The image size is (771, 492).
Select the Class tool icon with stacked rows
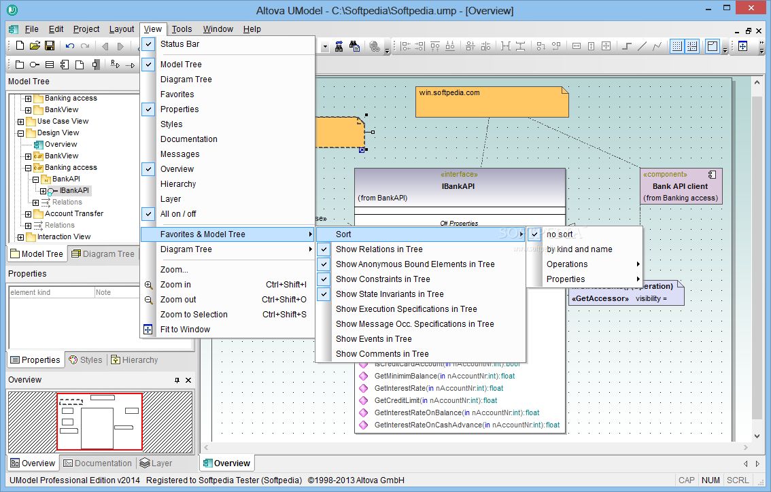coord(50,65)
